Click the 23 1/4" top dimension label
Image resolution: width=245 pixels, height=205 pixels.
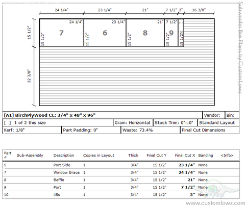click(x=105, y=10)
